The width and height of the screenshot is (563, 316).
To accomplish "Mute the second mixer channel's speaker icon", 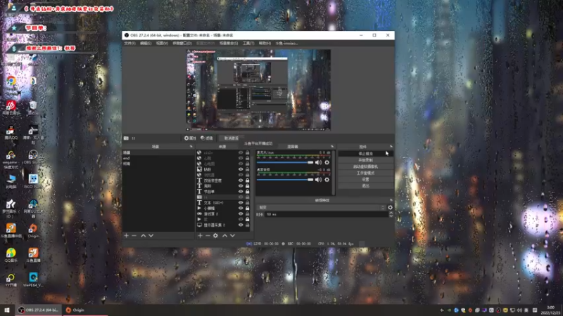I will [319, 180].
